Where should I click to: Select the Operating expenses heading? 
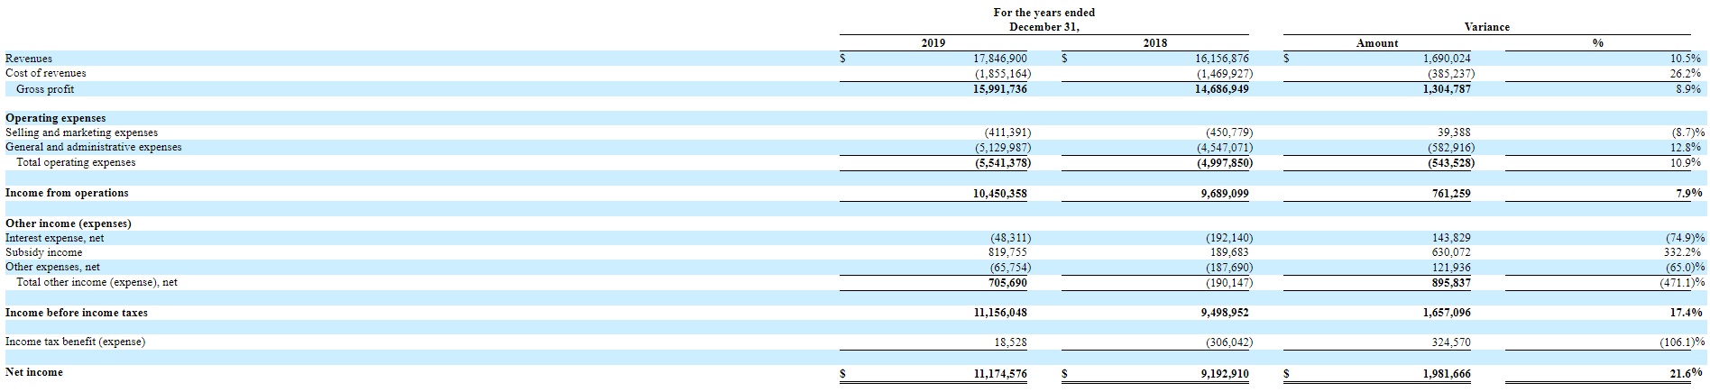point(56,118)
